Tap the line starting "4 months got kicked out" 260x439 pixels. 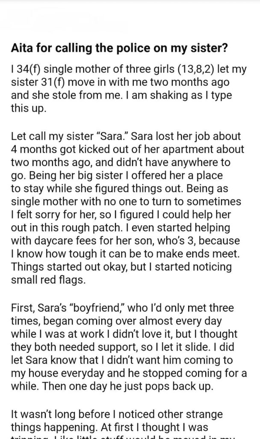[x=124, y=150]
